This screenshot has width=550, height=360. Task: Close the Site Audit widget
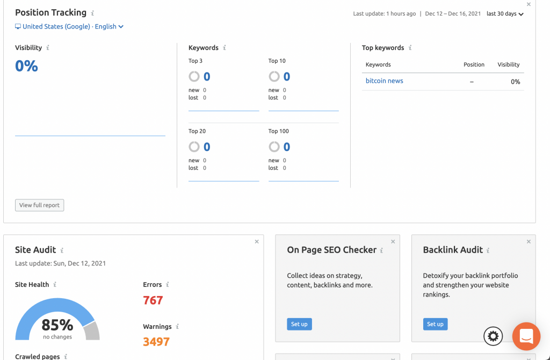point(257,242)
